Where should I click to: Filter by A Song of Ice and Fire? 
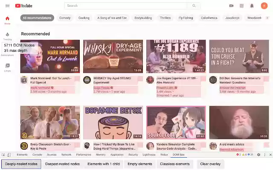pyautogui.click(x=112, y=18)
